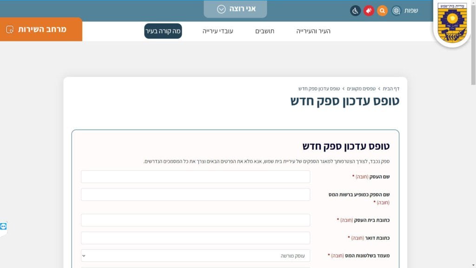476x268 pixels.
Task: Click the page vertical scrollbar
Action: point(473,140)
